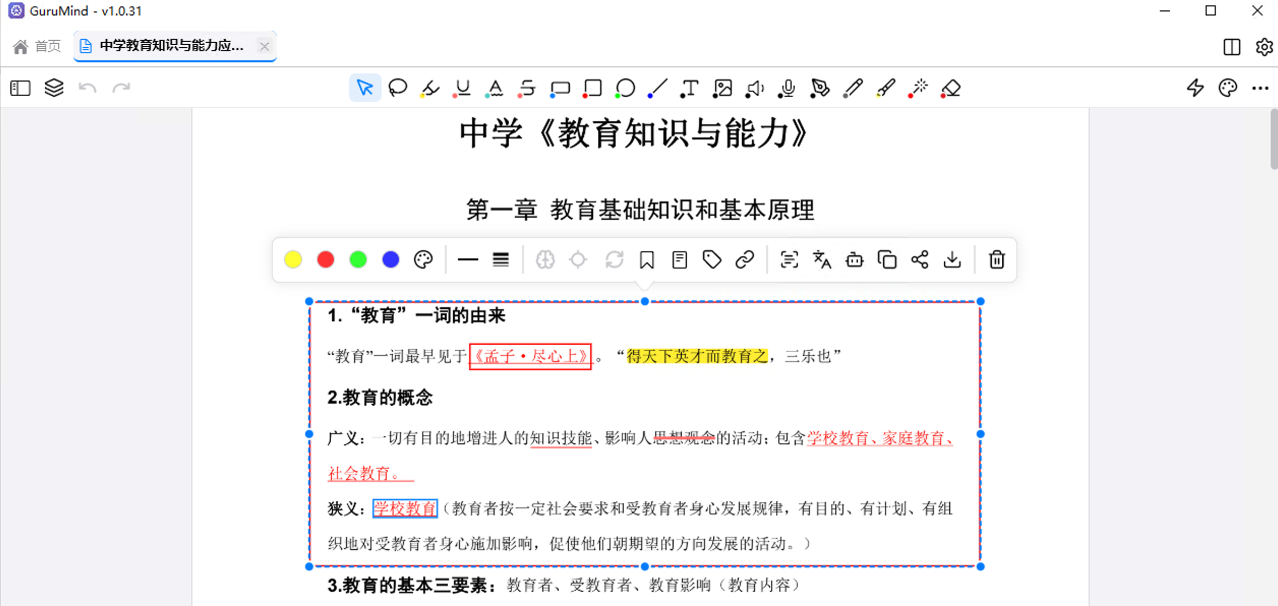Choose the strikethrough annotation tool
The height and width of the screenshot is (606, 1278).
(527, 88)
